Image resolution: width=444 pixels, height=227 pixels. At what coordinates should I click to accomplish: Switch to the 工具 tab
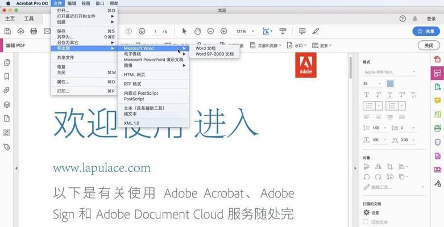click(x=28, y=19)
